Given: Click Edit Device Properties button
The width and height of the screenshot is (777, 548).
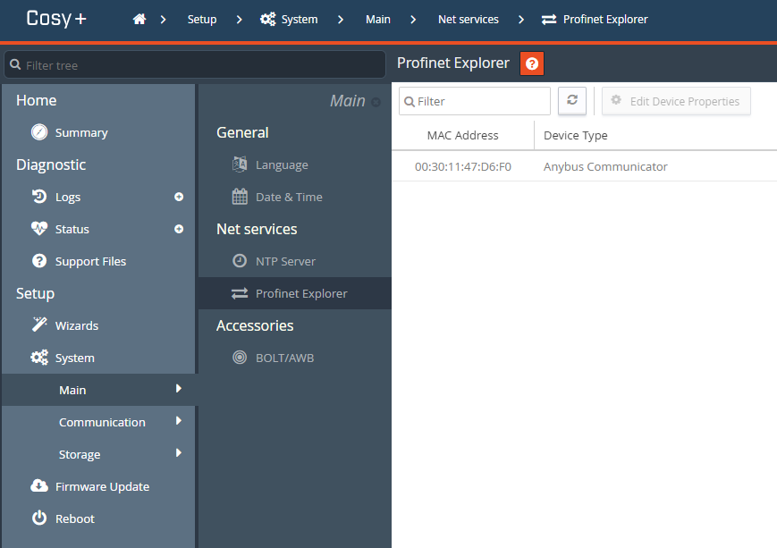Looking at the screenshot, I should 676,101.
